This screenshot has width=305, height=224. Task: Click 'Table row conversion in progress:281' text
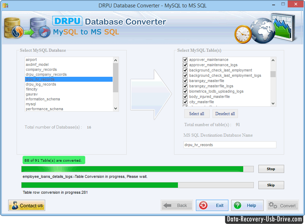55,192
